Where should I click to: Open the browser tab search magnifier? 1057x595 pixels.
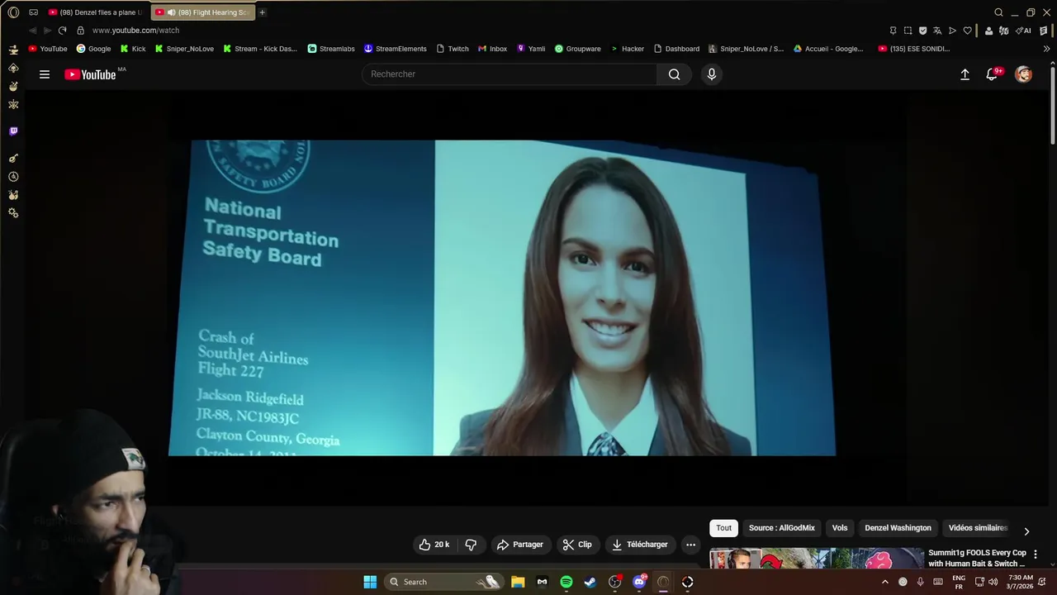pos(998,12)
